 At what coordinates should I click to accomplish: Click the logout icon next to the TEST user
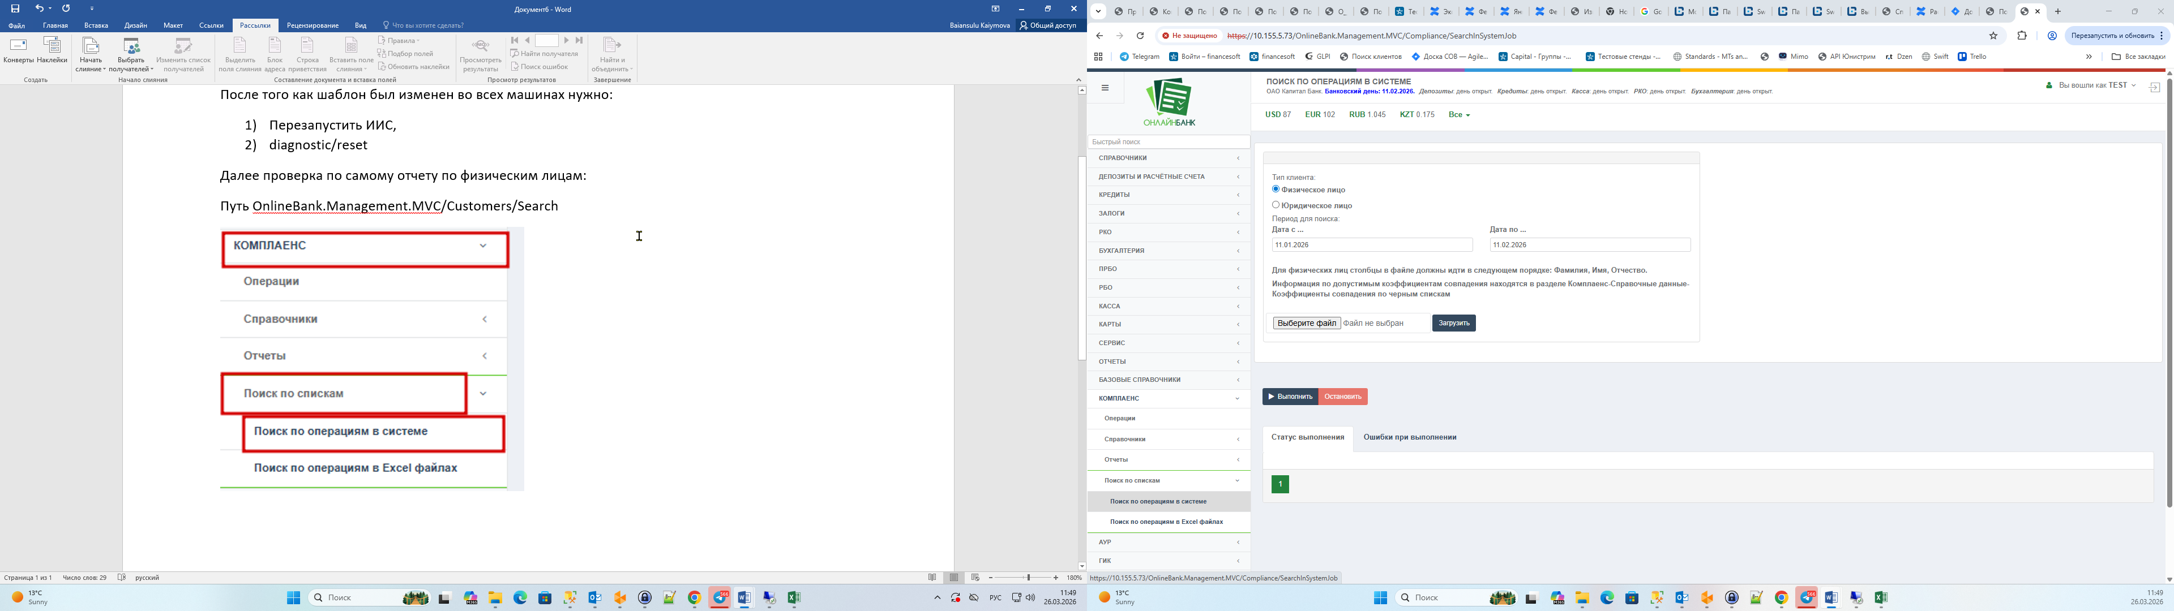pos(2154,87)
